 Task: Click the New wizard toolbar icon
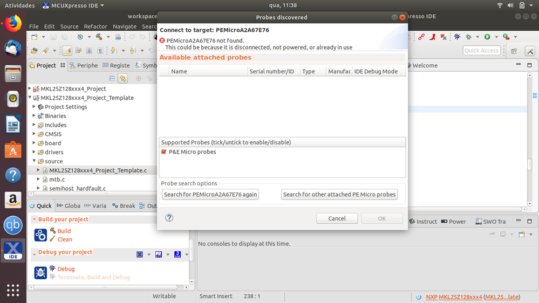pos(35,37)
